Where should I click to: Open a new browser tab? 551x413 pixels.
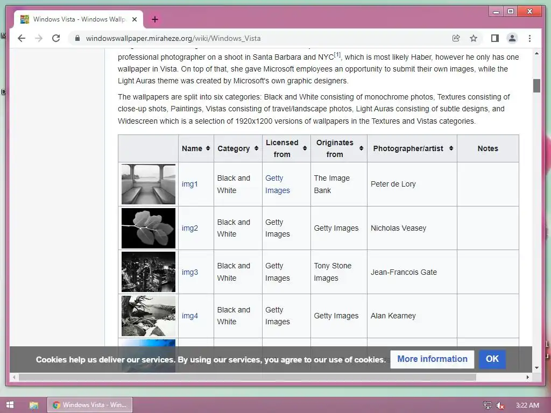coord(155,19)
